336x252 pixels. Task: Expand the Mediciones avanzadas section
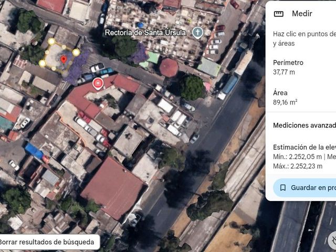(x=304, y=125)
